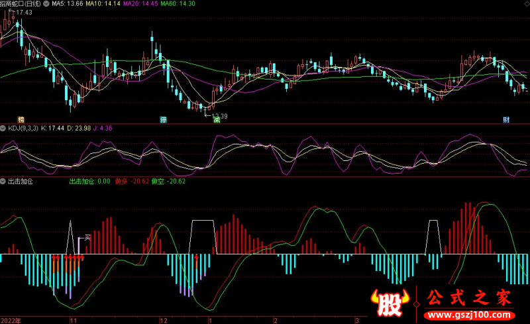Viewport: 530px width, 324px height.
Task: Select the J: 4.36 value
Action: [103, 128]
